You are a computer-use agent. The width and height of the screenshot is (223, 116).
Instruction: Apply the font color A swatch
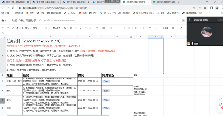pos(90,28)
